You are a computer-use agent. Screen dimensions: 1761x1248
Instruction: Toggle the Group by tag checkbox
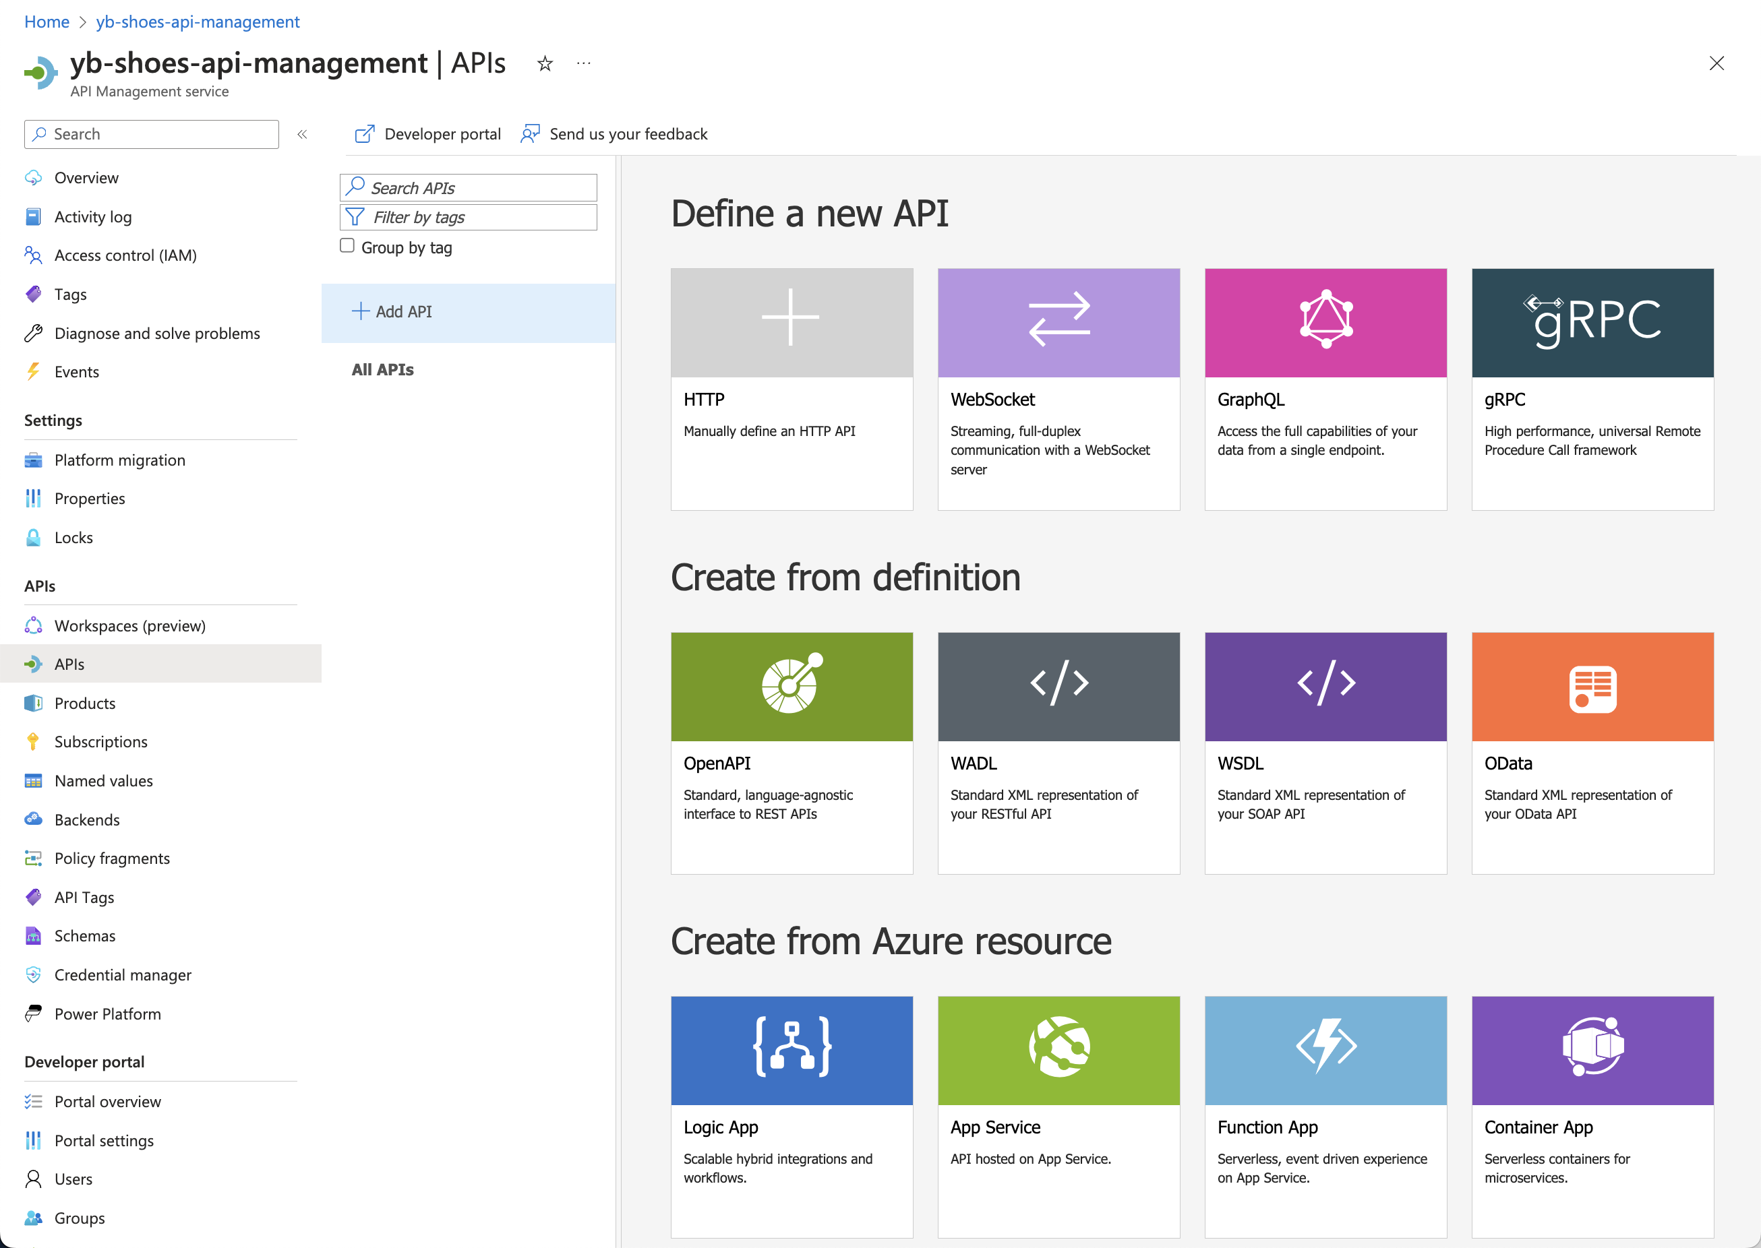point(347,246)
